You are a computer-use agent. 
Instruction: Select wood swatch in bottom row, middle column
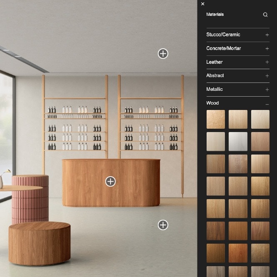[238, 272]
